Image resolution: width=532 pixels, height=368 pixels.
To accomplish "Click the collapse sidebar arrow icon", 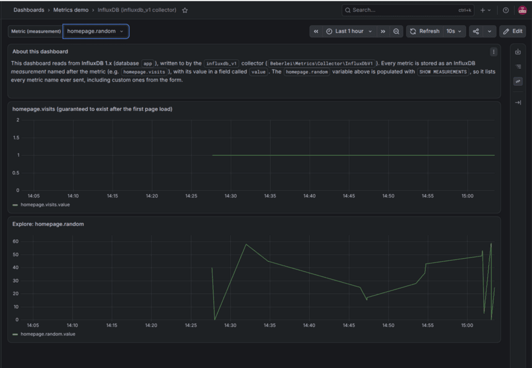I will click(x=518, y=102).
